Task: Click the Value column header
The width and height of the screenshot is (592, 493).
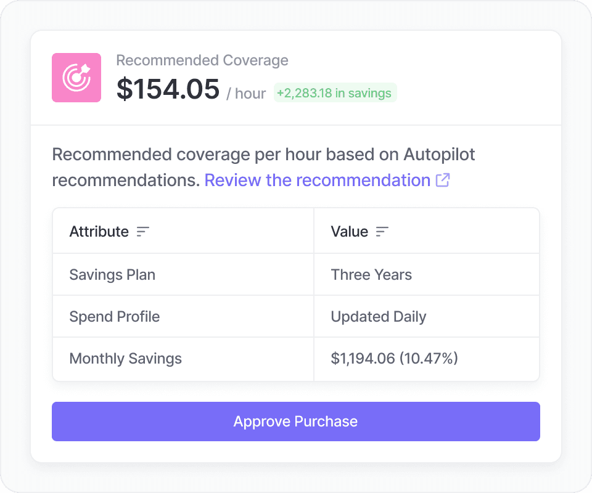Action: tap(350, 232)
